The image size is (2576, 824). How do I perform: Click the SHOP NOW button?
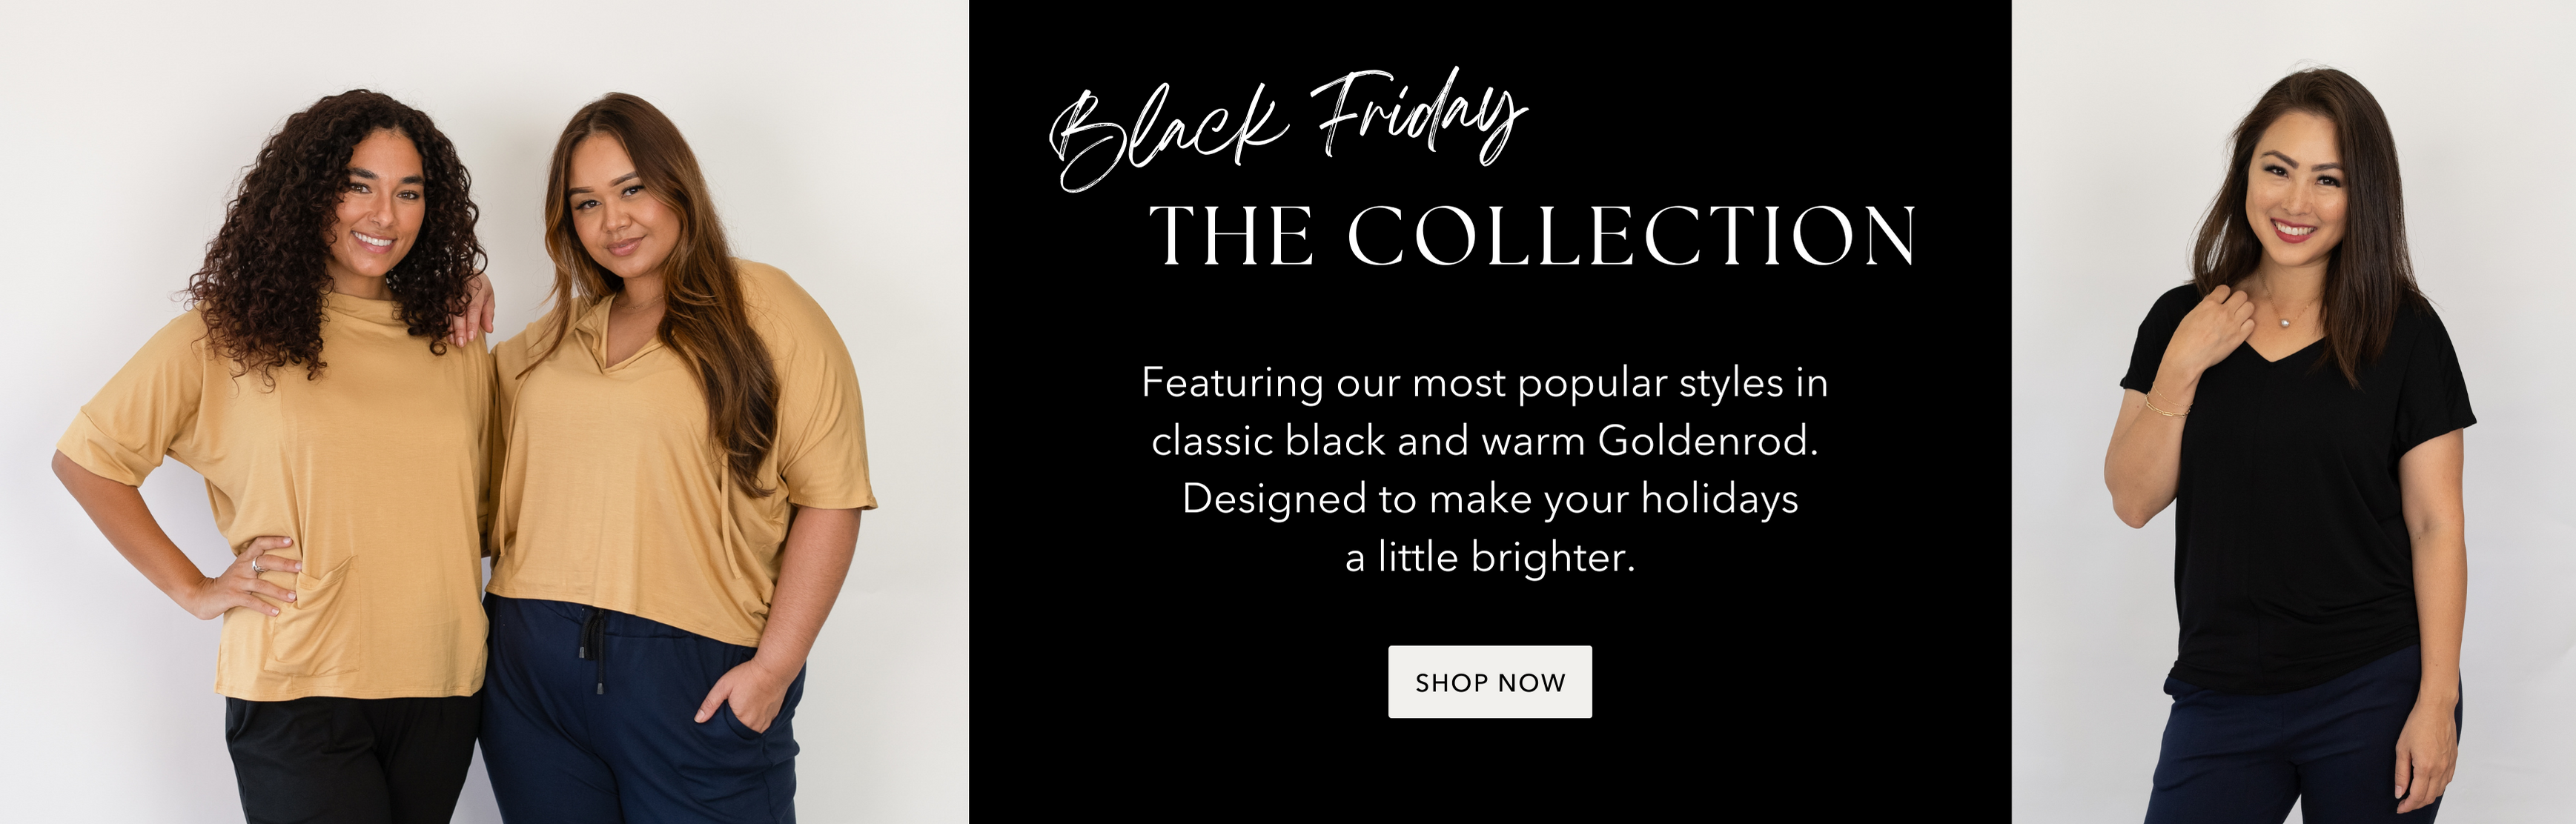pyautogui.click(x=1489, y=682)
